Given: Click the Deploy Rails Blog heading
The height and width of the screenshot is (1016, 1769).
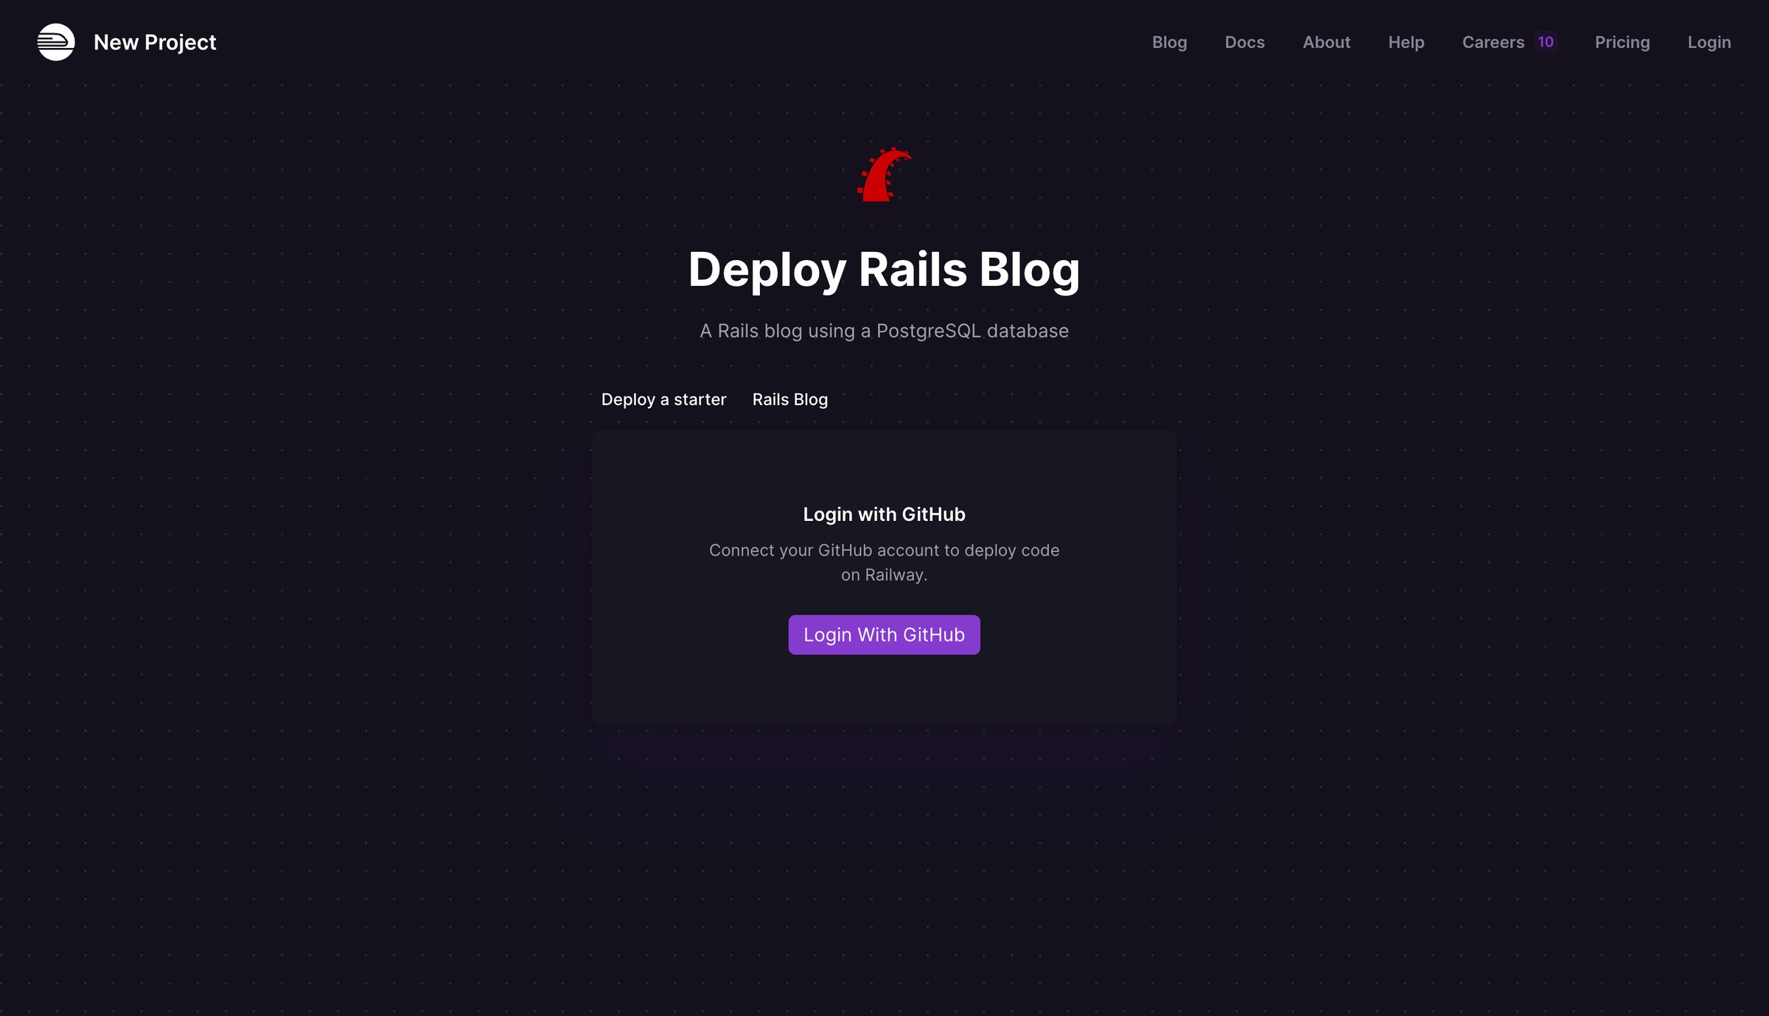Looking at the screenshot, I should 884,270.
